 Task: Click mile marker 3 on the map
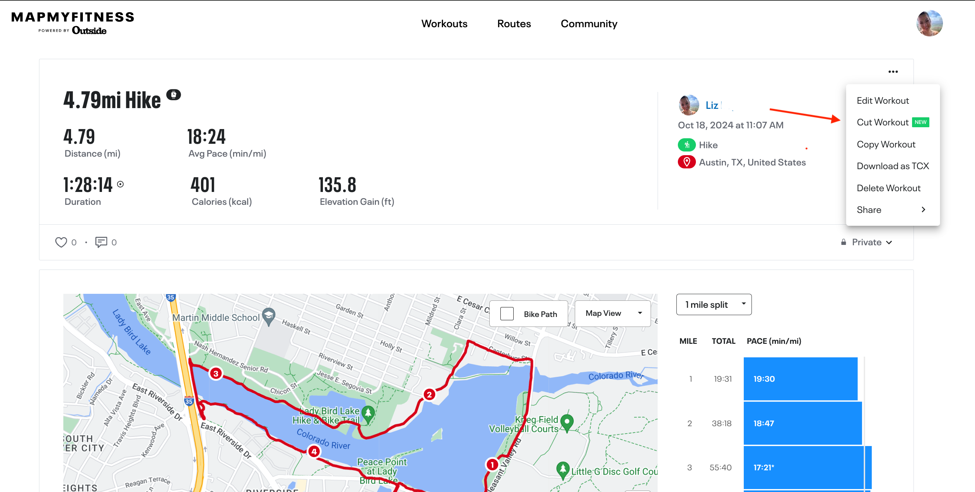coord(216,373)
